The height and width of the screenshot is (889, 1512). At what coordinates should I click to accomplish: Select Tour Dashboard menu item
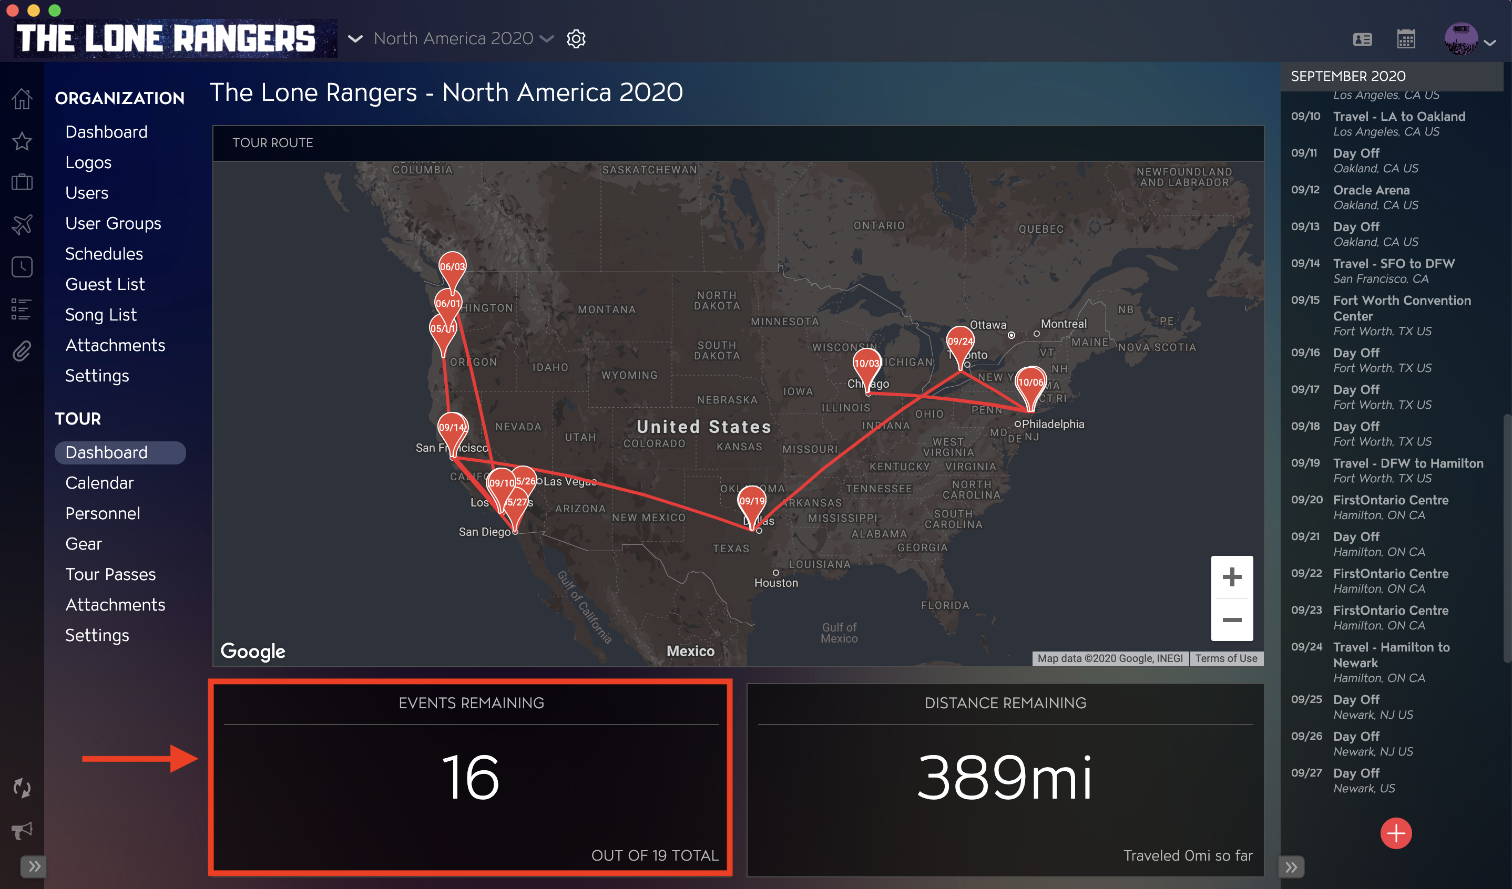click(120, 452)
